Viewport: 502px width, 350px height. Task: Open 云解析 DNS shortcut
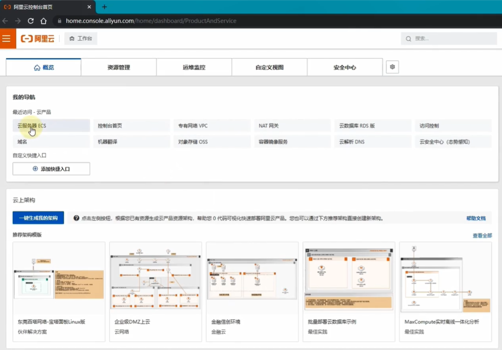pos(373,142)
